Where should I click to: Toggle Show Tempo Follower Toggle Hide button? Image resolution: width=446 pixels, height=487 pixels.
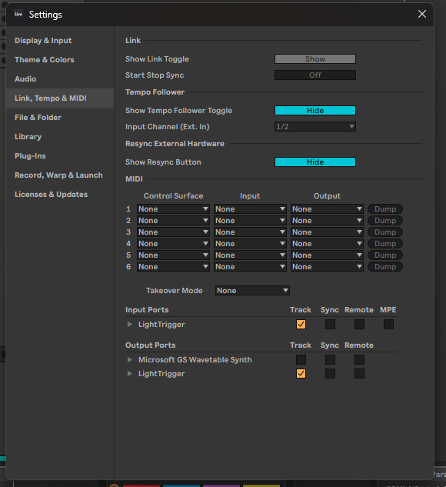[x=315, y=111]
